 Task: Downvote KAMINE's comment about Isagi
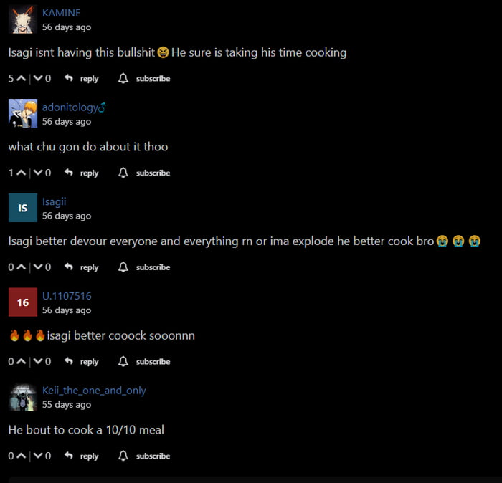(x=38, y=78)
